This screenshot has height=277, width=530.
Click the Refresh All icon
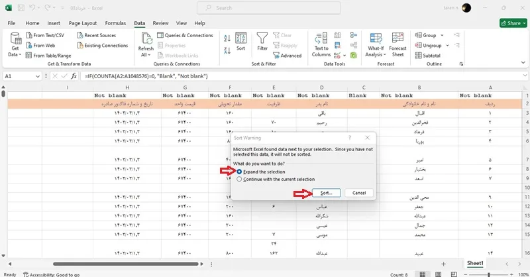tap(146, 44)
